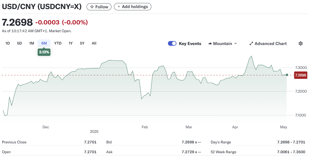Click the mountain chart type icon
The height and width of the screenshot is (159, 315).
click(210, 44)
